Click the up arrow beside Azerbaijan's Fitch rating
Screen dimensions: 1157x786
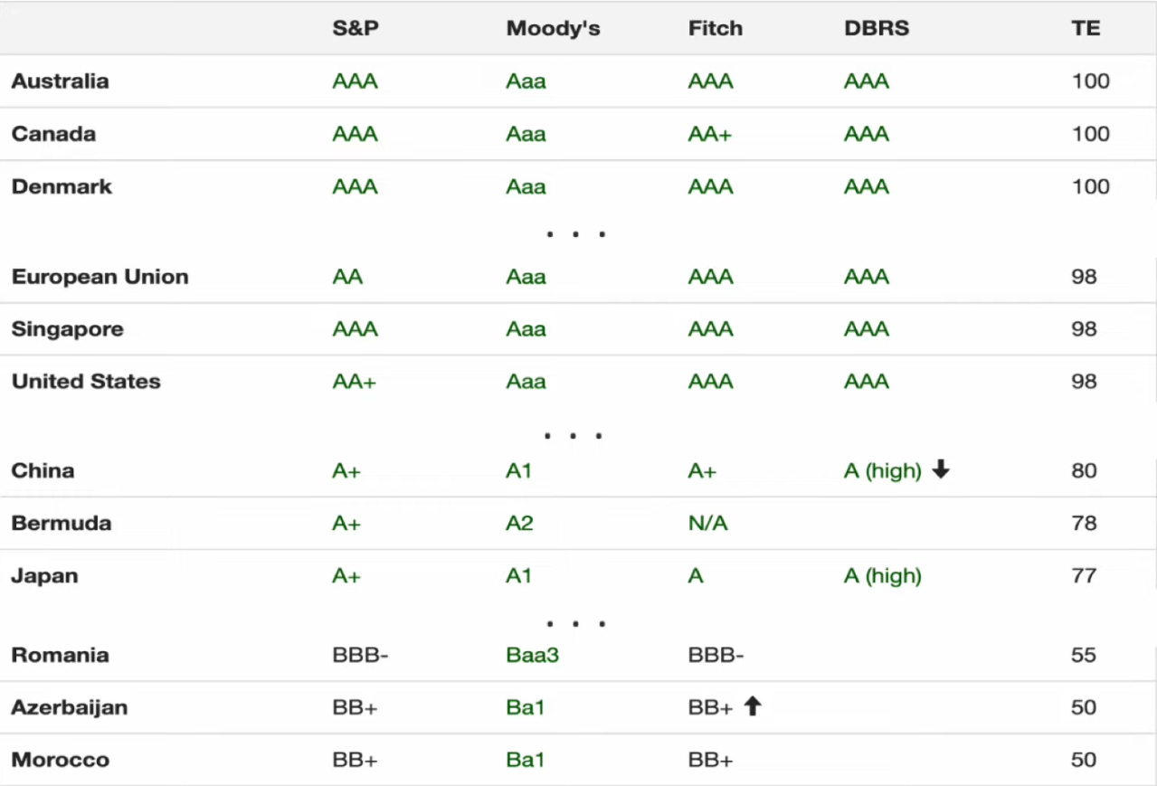753,707
